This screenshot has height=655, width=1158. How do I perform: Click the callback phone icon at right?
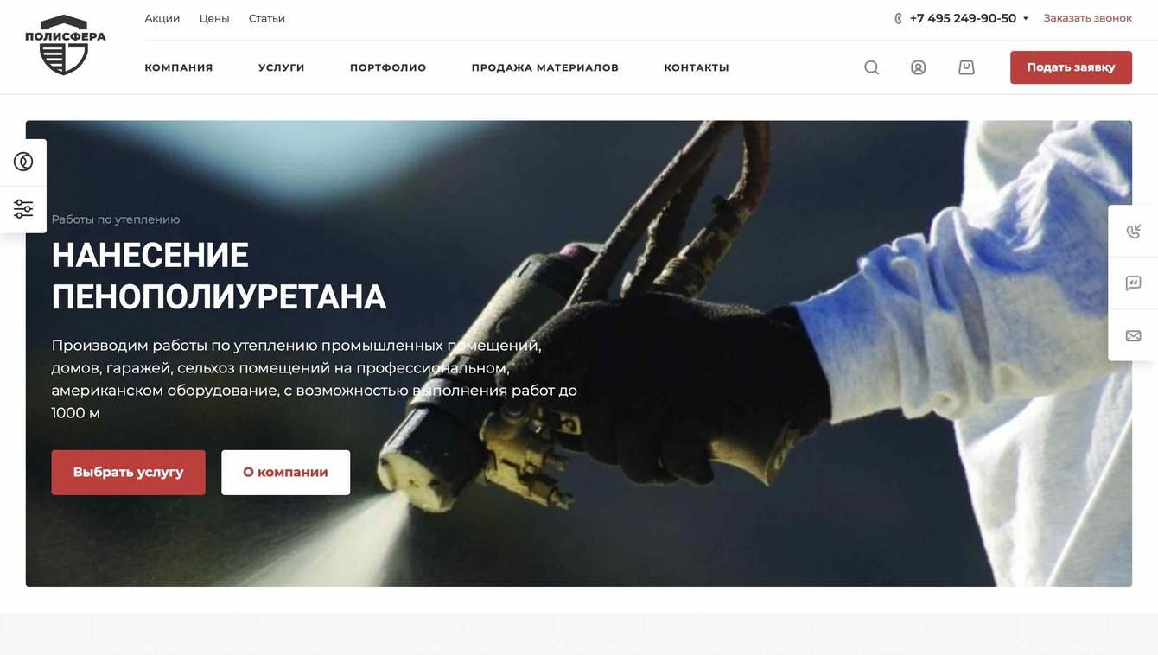click(1133, 231)
